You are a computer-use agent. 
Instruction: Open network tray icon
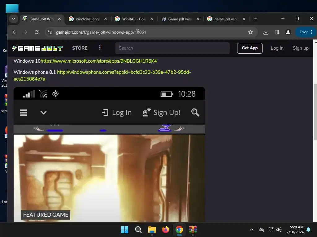[x=271, y=230]
